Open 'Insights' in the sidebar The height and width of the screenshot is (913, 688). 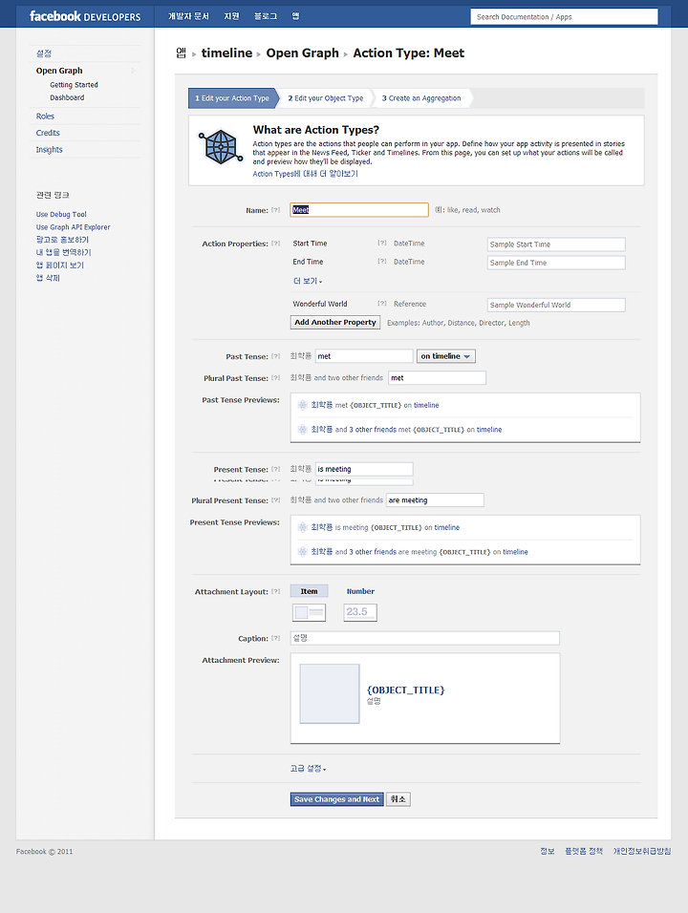point(49,150)
